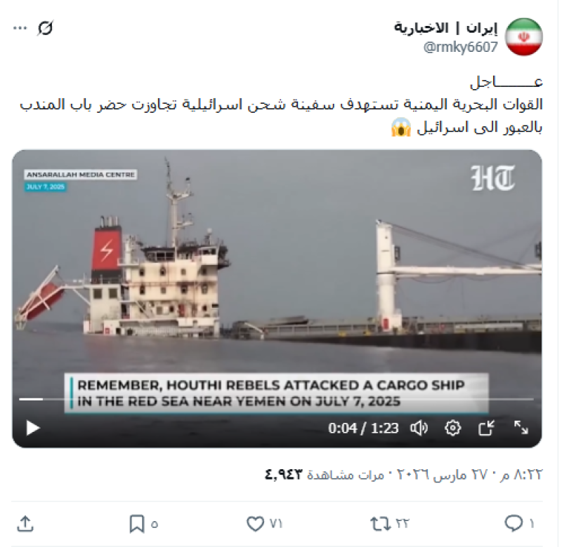Play the video with the play button
The height and width of the screenshot is (547, 562).
click(x=33, y=428)
